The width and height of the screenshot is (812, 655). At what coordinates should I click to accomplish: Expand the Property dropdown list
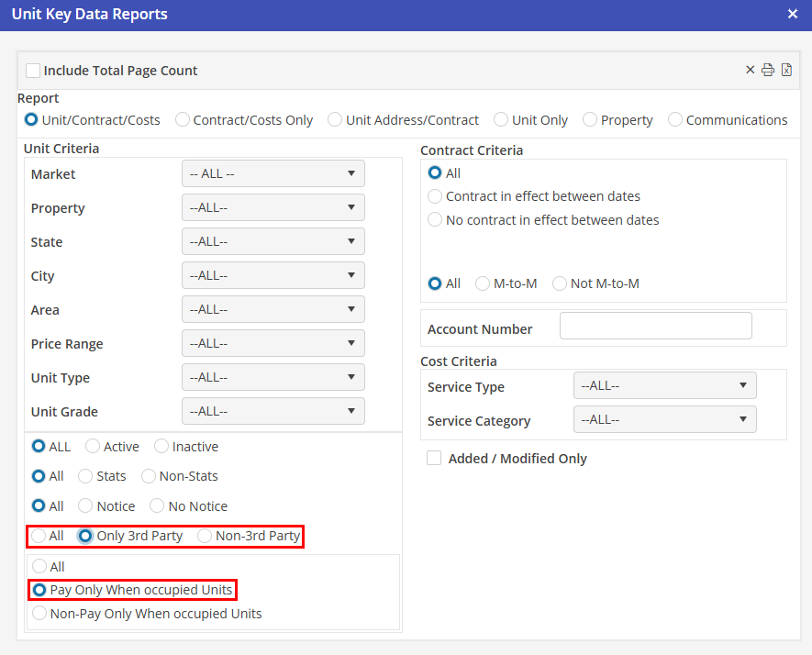(x=273, y=207)
